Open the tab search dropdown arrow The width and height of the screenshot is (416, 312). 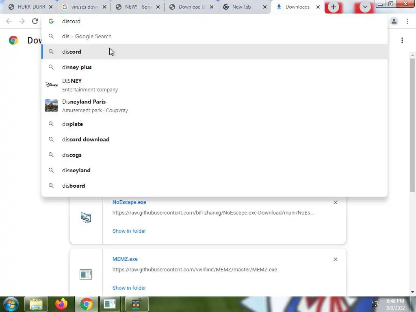tap(365, 7)
